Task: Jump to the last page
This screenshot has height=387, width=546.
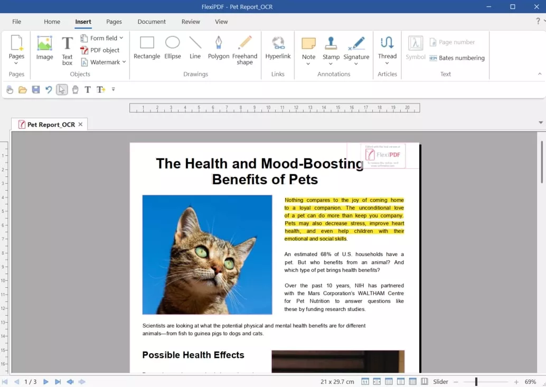Action: click(x=58, y=382)
